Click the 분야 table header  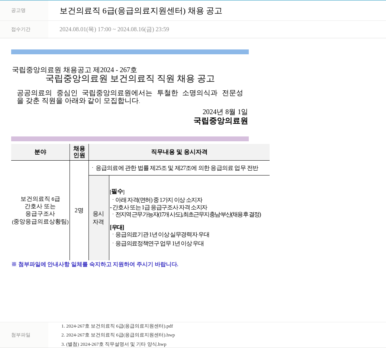[41, 152]
